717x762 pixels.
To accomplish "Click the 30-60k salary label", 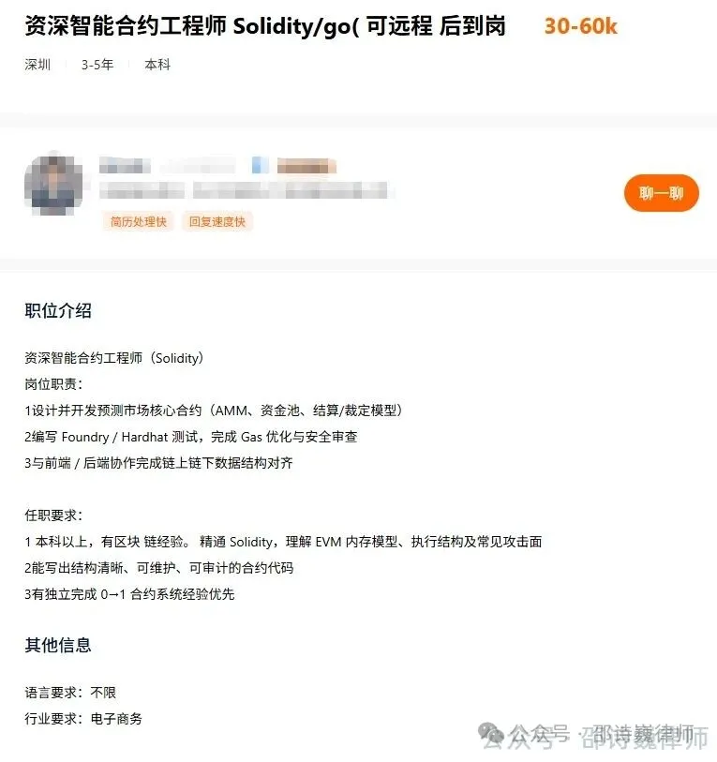I will 581,26.
